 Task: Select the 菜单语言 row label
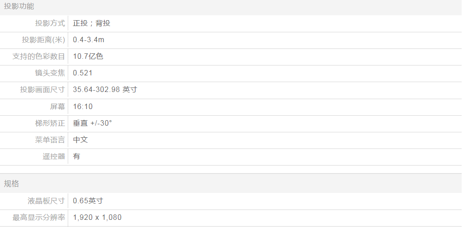tap(50, 140)
